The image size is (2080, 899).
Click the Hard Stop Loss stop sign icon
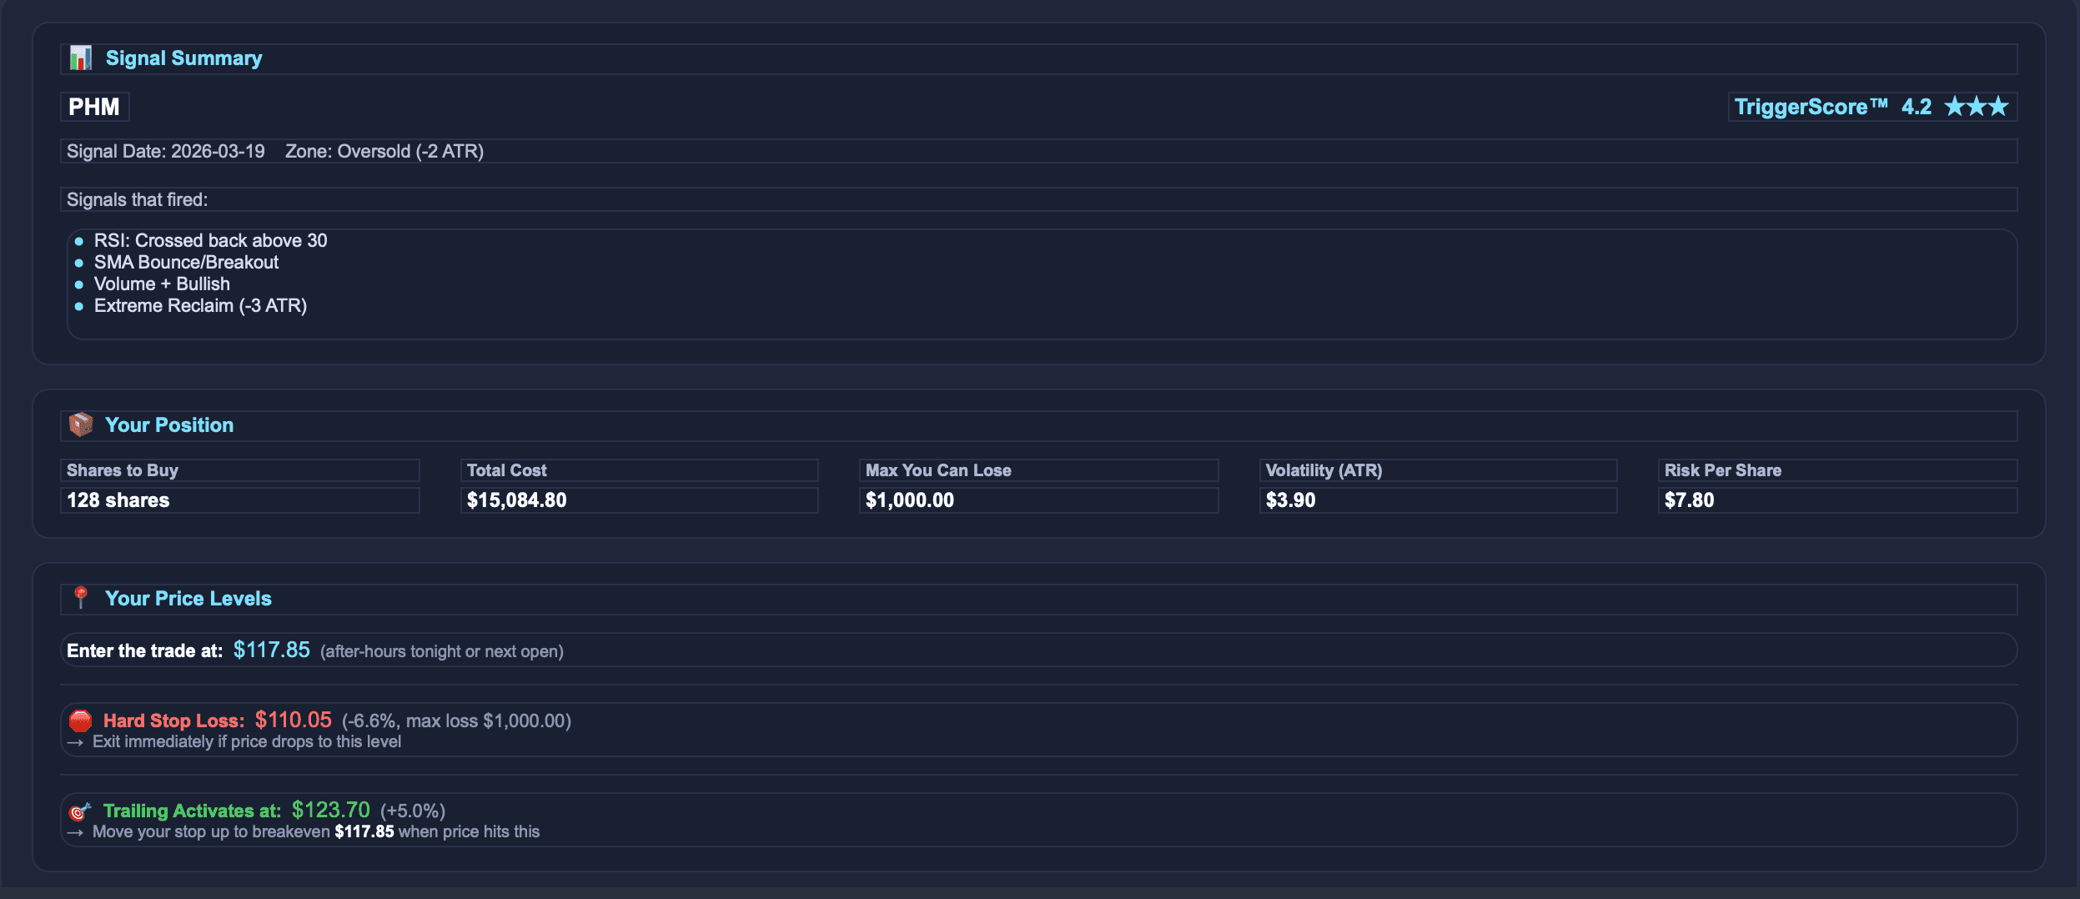pos(79,719)
